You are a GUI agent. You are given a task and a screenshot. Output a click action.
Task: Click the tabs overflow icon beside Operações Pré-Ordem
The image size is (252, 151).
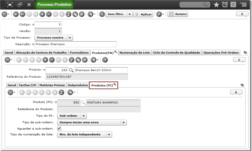(245, 53)
